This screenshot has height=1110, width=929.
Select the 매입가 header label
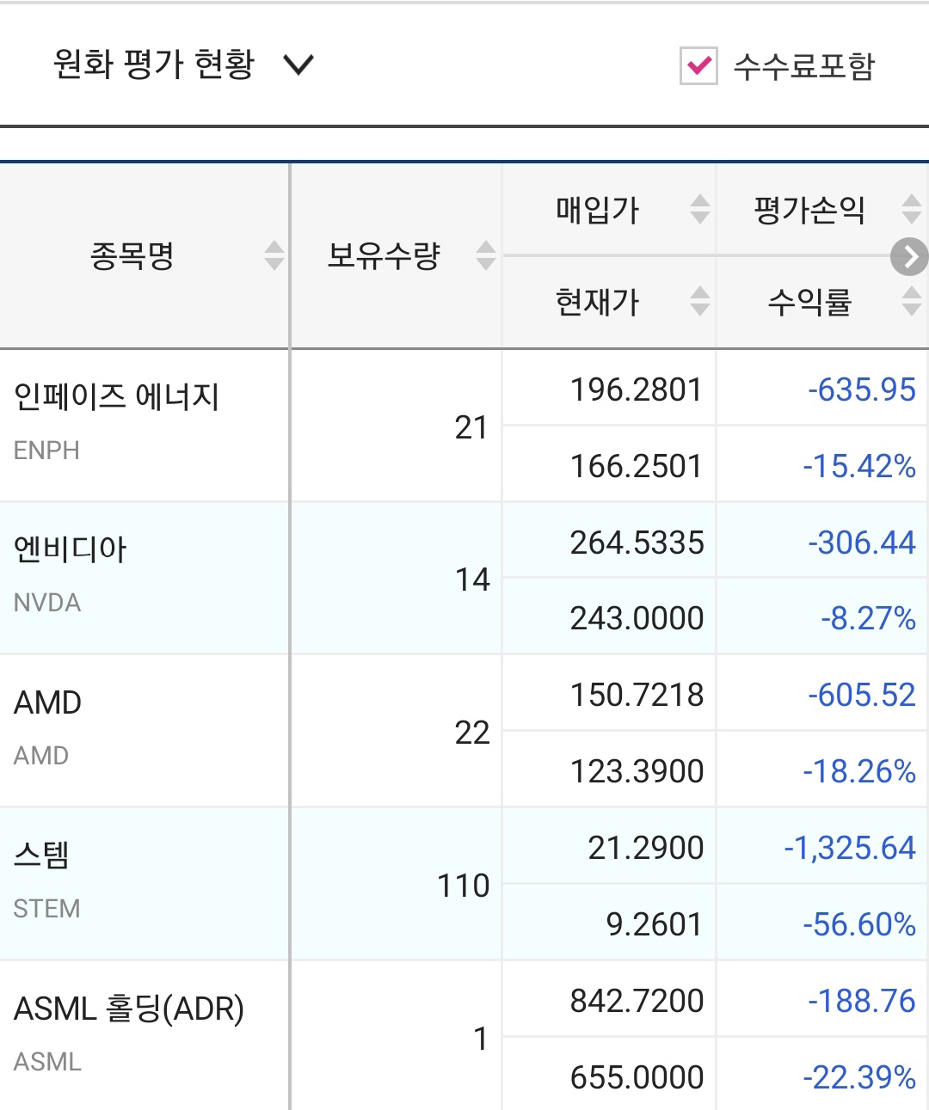[x=598, y=210]
